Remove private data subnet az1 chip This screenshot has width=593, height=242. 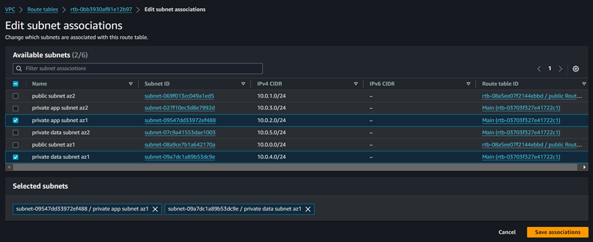[308, 209]
